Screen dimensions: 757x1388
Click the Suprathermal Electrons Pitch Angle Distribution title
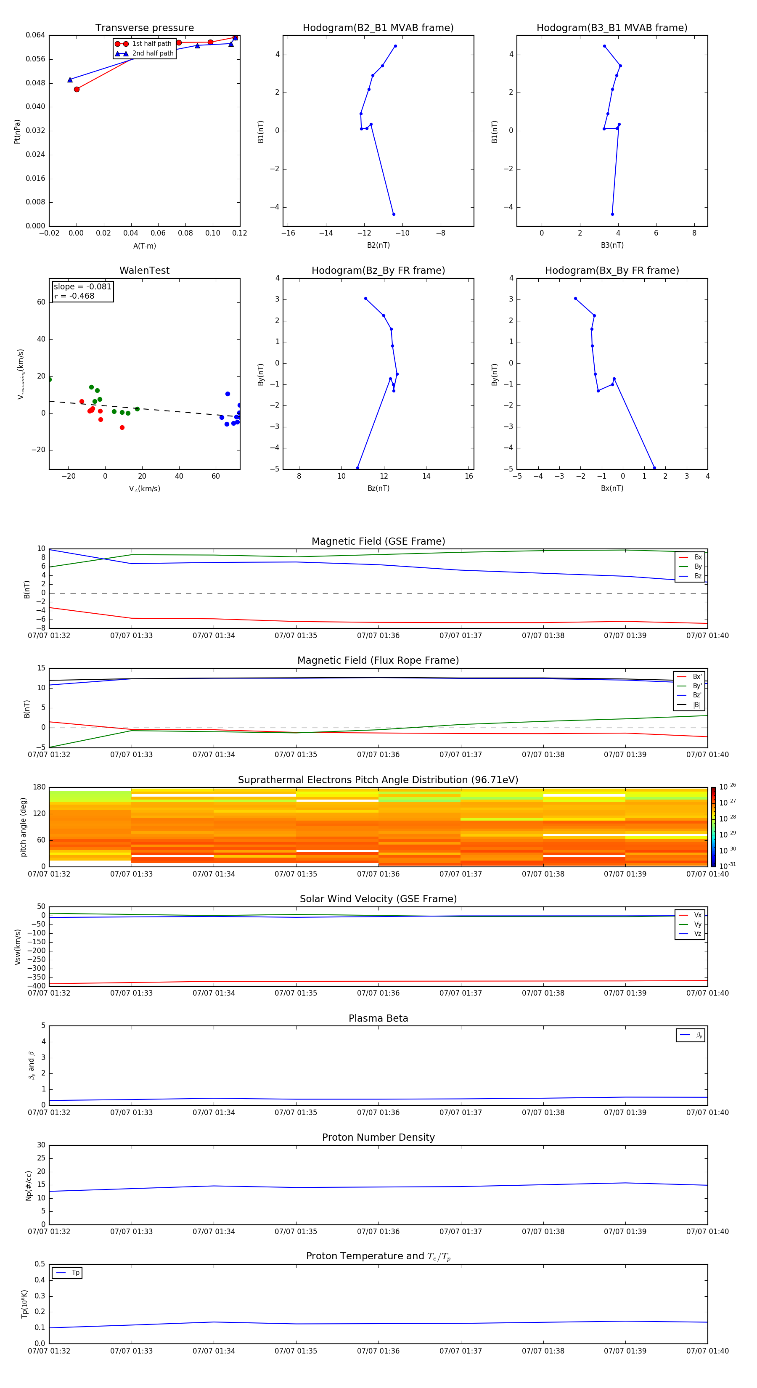point(378,780)
